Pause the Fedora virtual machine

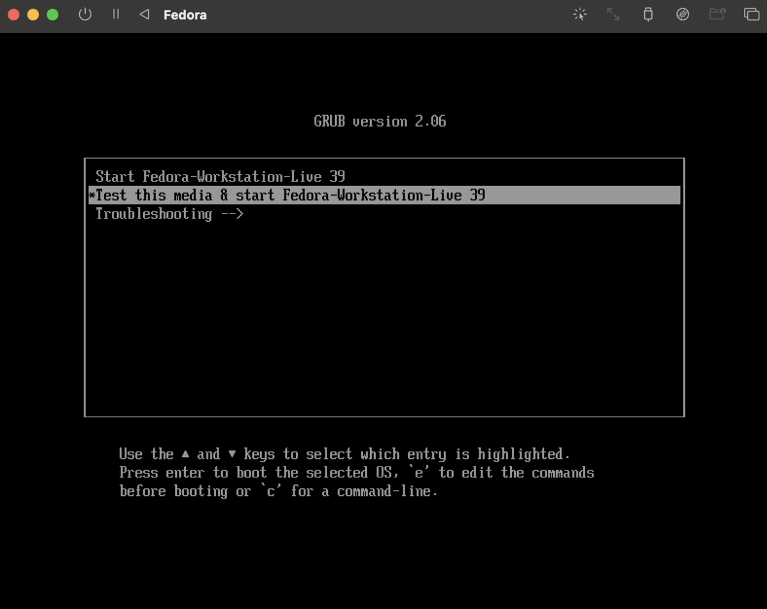(116, 14)
